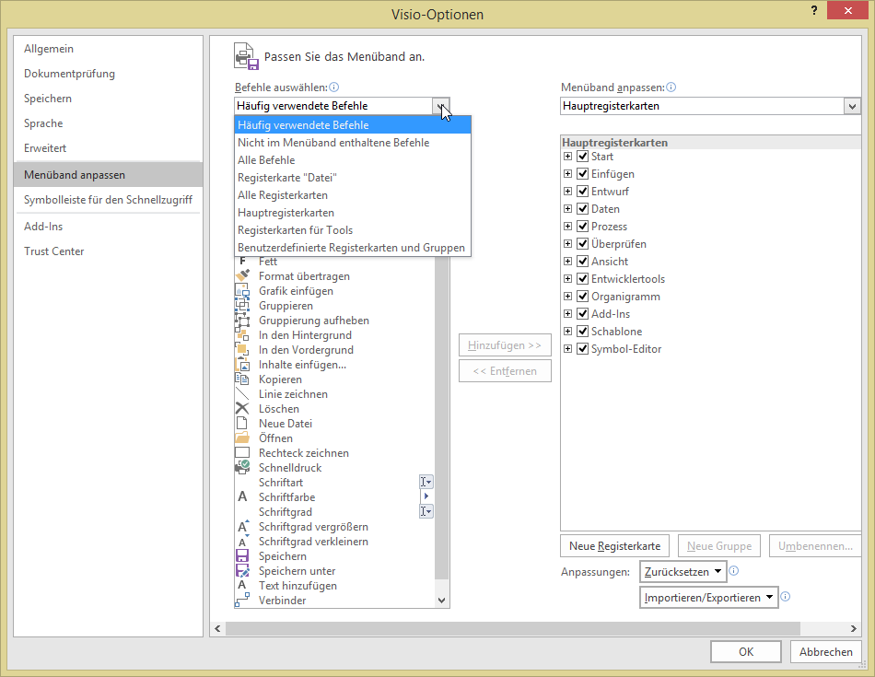Click the horizontal scrollbar left arrow
The width and height of the screenshot is (875, 677).
(217, 628)
